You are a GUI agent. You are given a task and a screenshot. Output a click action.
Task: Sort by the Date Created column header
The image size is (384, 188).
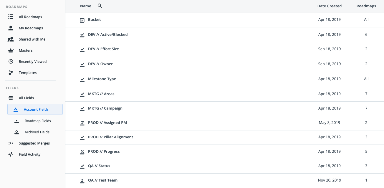coord(330,6)
